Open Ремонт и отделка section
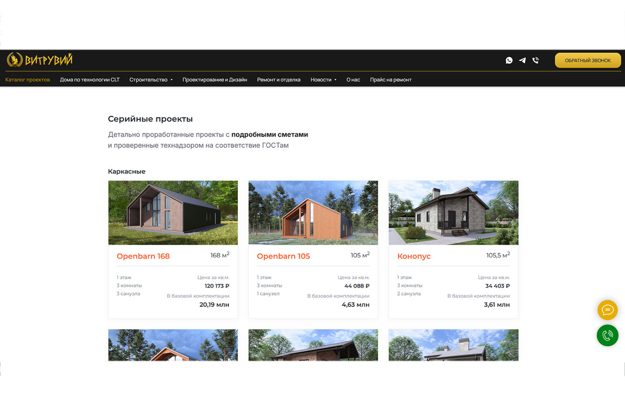Image resolution: width=625 pixels, height=416 pixels. (279, 80)
